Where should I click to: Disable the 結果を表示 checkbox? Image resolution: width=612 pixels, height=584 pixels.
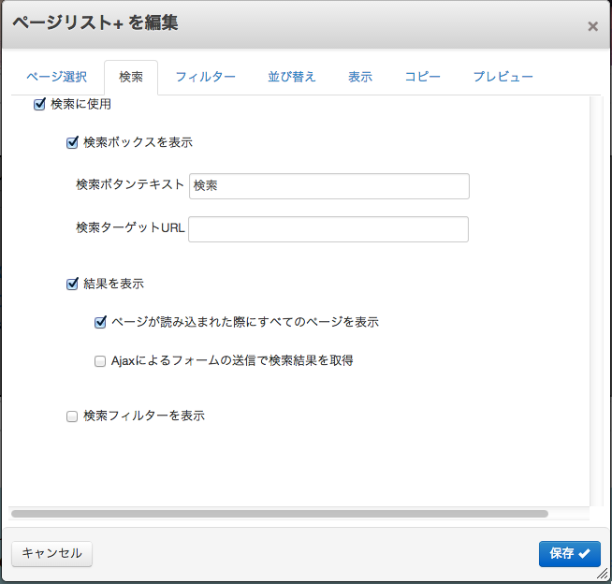pyautogui.click(x=72, y=285)
